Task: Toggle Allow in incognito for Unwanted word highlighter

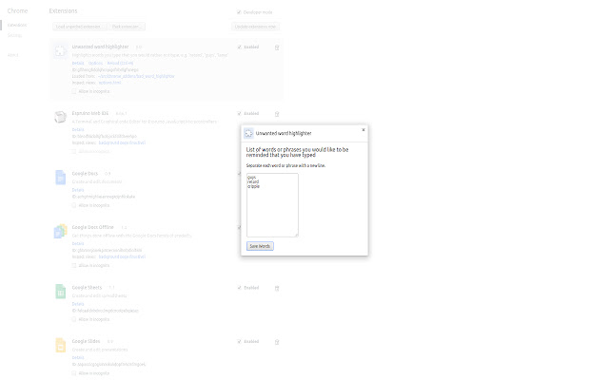Action: (74, 91)
